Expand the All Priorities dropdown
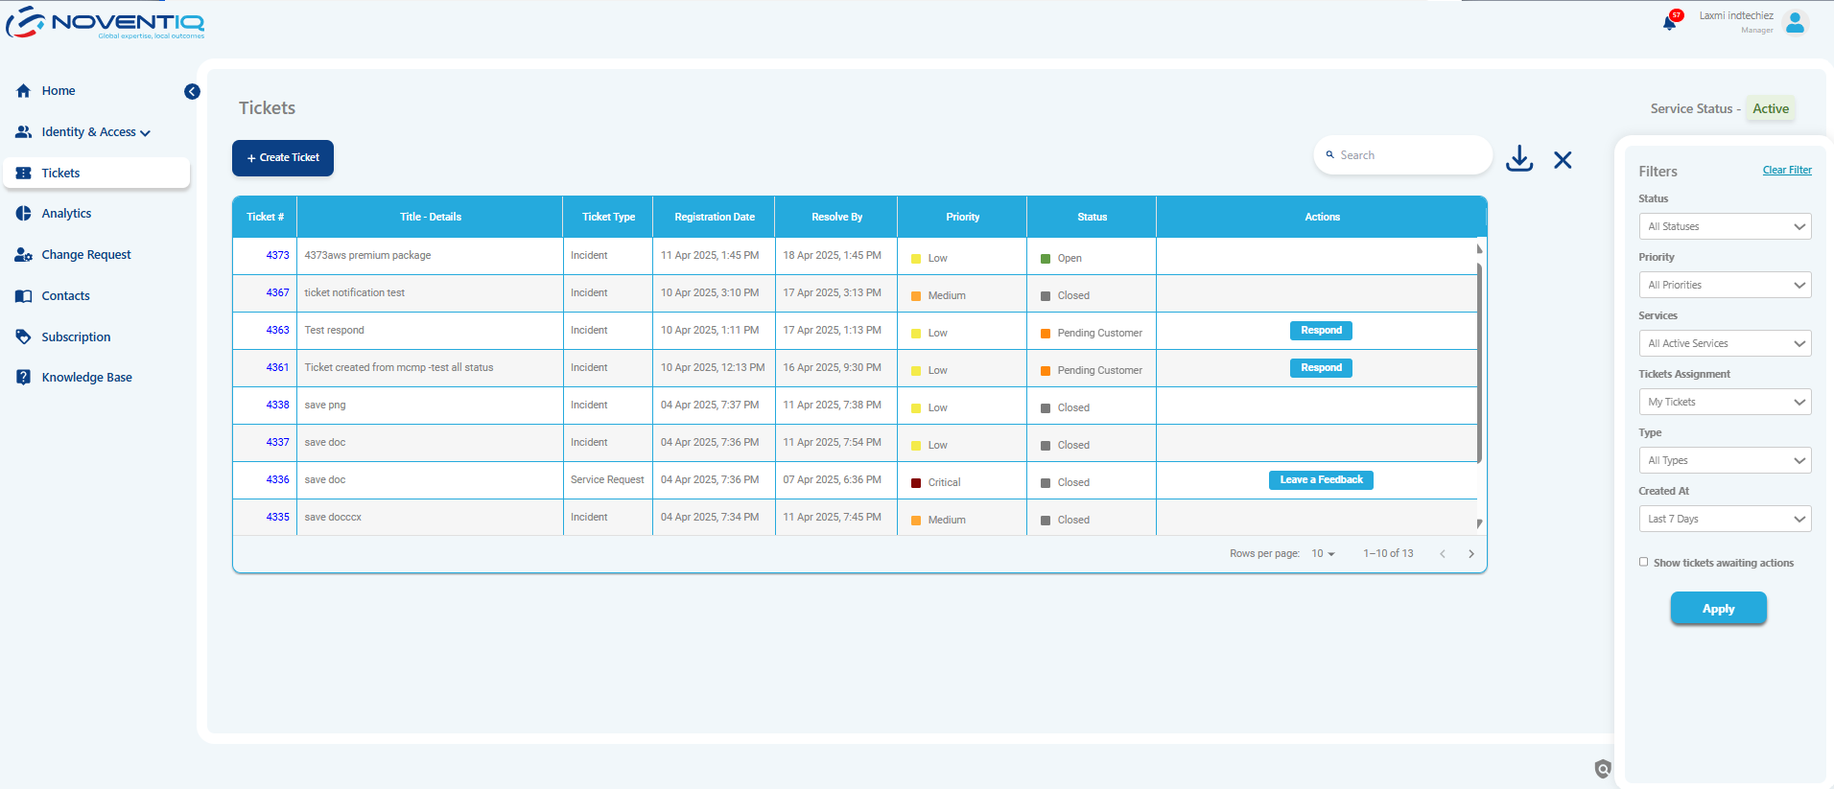Image resolution: width=1834 pixels, height=789 pixels. 1725,285
